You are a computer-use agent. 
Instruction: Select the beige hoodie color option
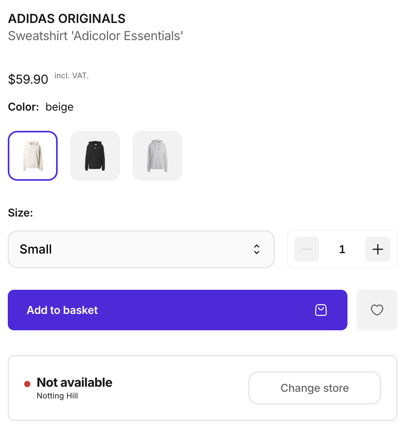click(x=33, y=156)
